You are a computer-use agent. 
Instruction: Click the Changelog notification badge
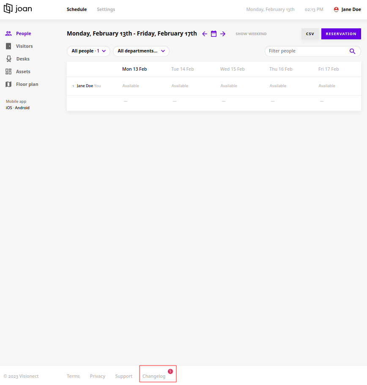(x=170, y=371)
